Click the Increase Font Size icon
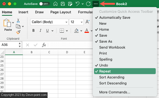159x98 pixels. click(88, 22)
